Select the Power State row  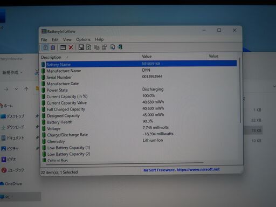tap(139, 90)
